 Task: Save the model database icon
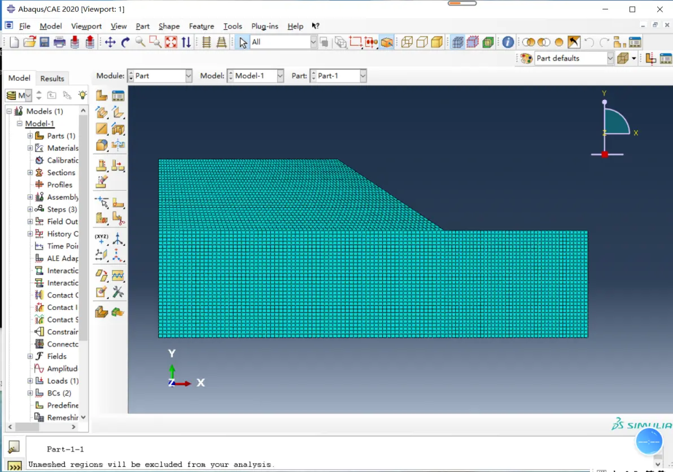pos(44,42)
